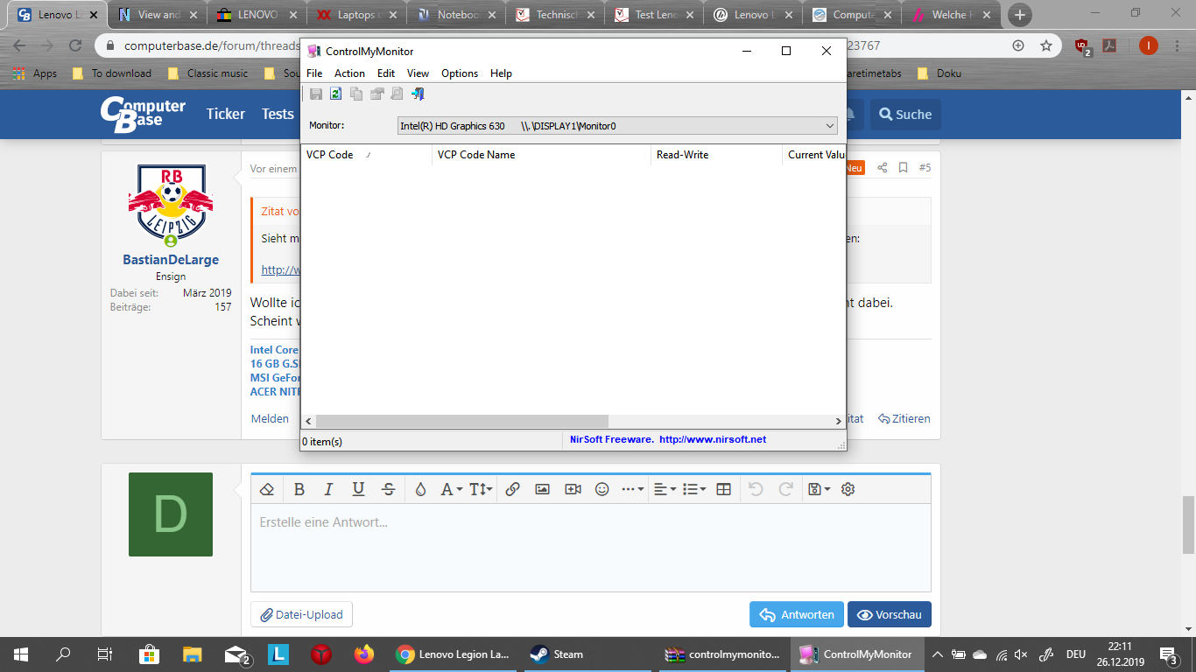The image size is (1196, 672).
Task: Click the Vorschau preview button
Action: (x=890, y=614)
